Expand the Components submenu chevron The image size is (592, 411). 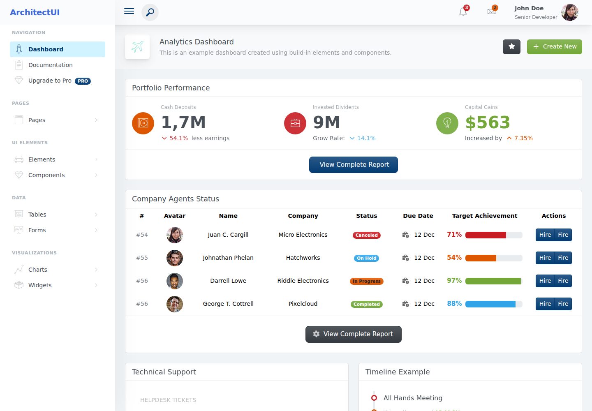pyautogui.click(x=96, y=175)
